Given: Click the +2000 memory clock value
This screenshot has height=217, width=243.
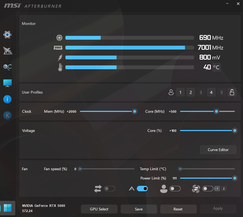Looking at the screenshot, I should pos(71,112).
